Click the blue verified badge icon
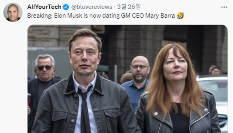The image size is (233, 133). click(66, 7)
